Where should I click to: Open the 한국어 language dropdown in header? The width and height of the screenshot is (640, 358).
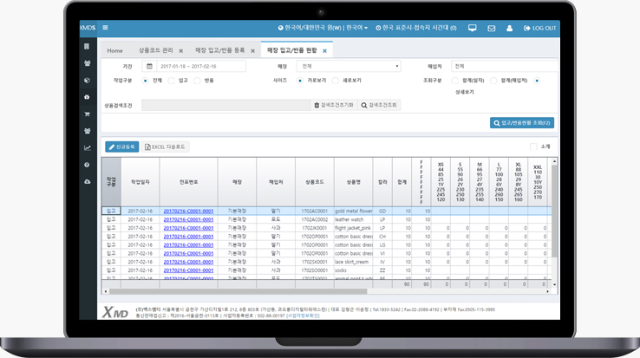point(356,28)
